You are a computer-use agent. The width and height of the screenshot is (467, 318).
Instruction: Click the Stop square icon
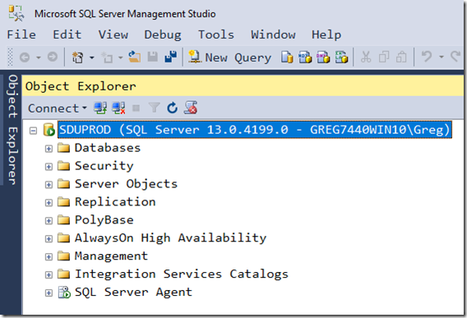(136, 108)
